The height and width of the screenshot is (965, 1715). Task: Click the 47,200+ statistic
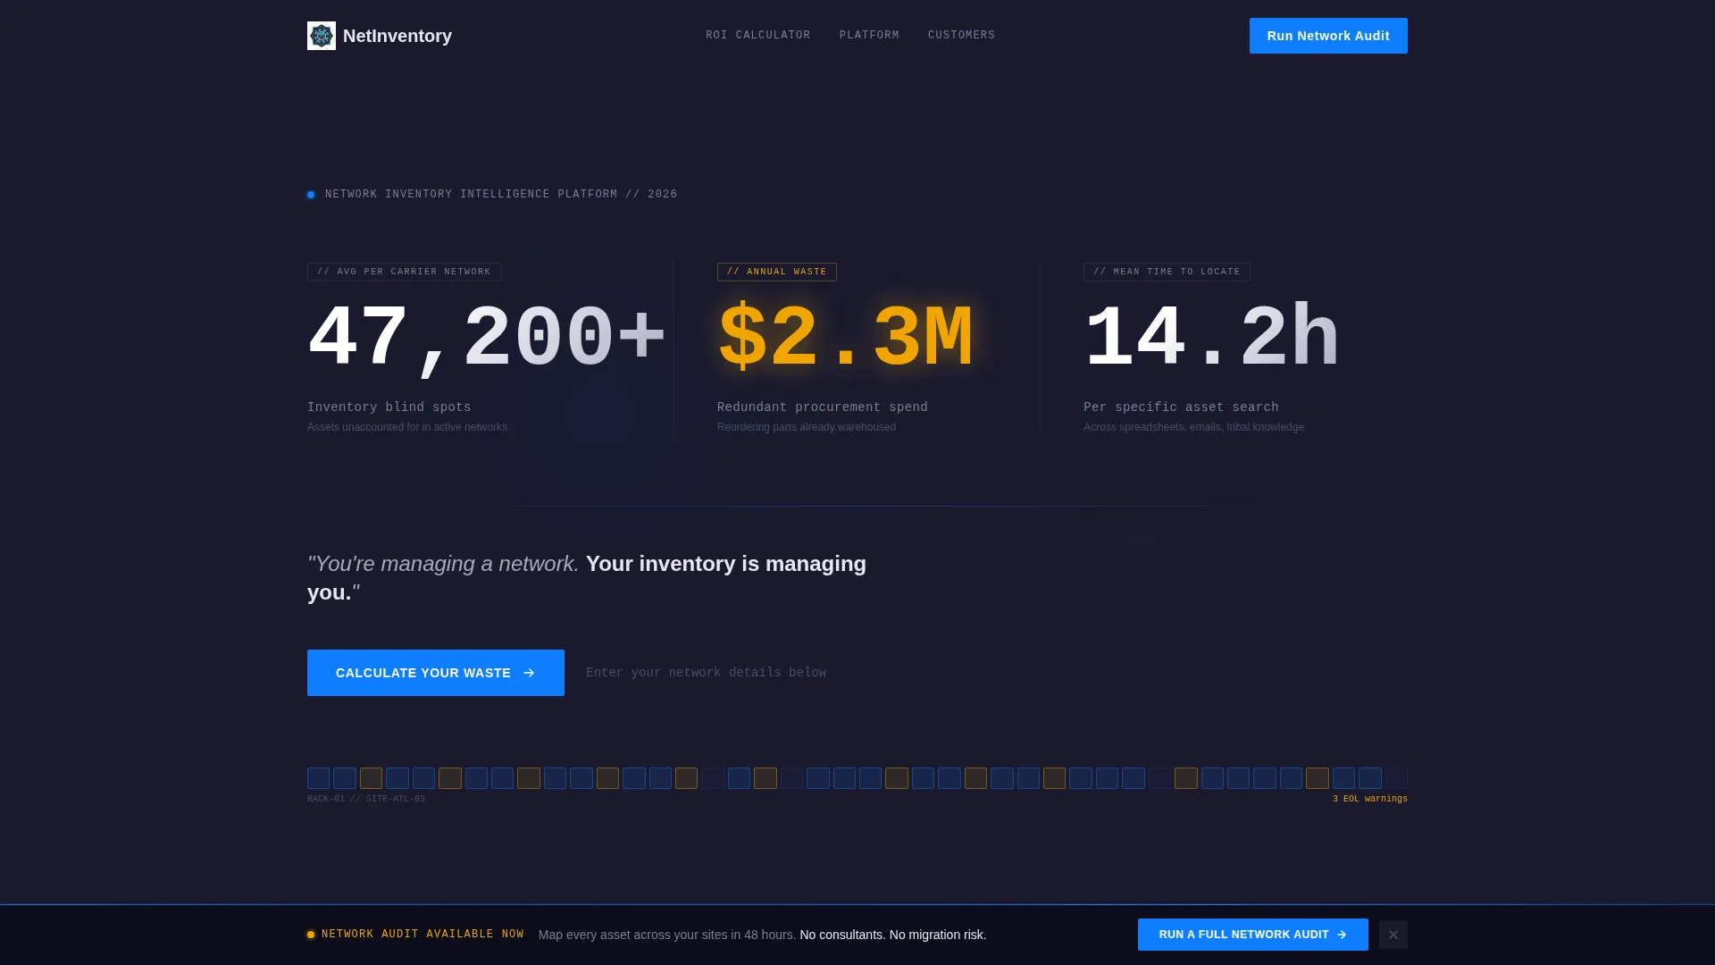coord(487,339)
